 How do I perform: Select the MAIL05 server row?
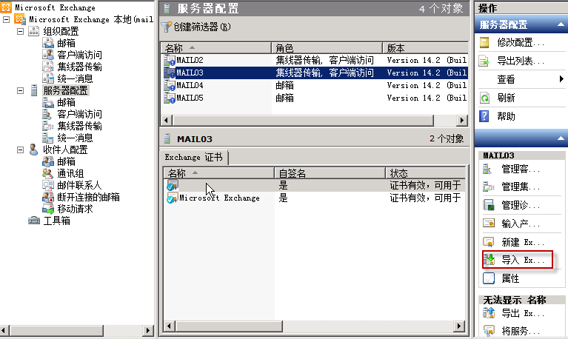pos(315,98)
